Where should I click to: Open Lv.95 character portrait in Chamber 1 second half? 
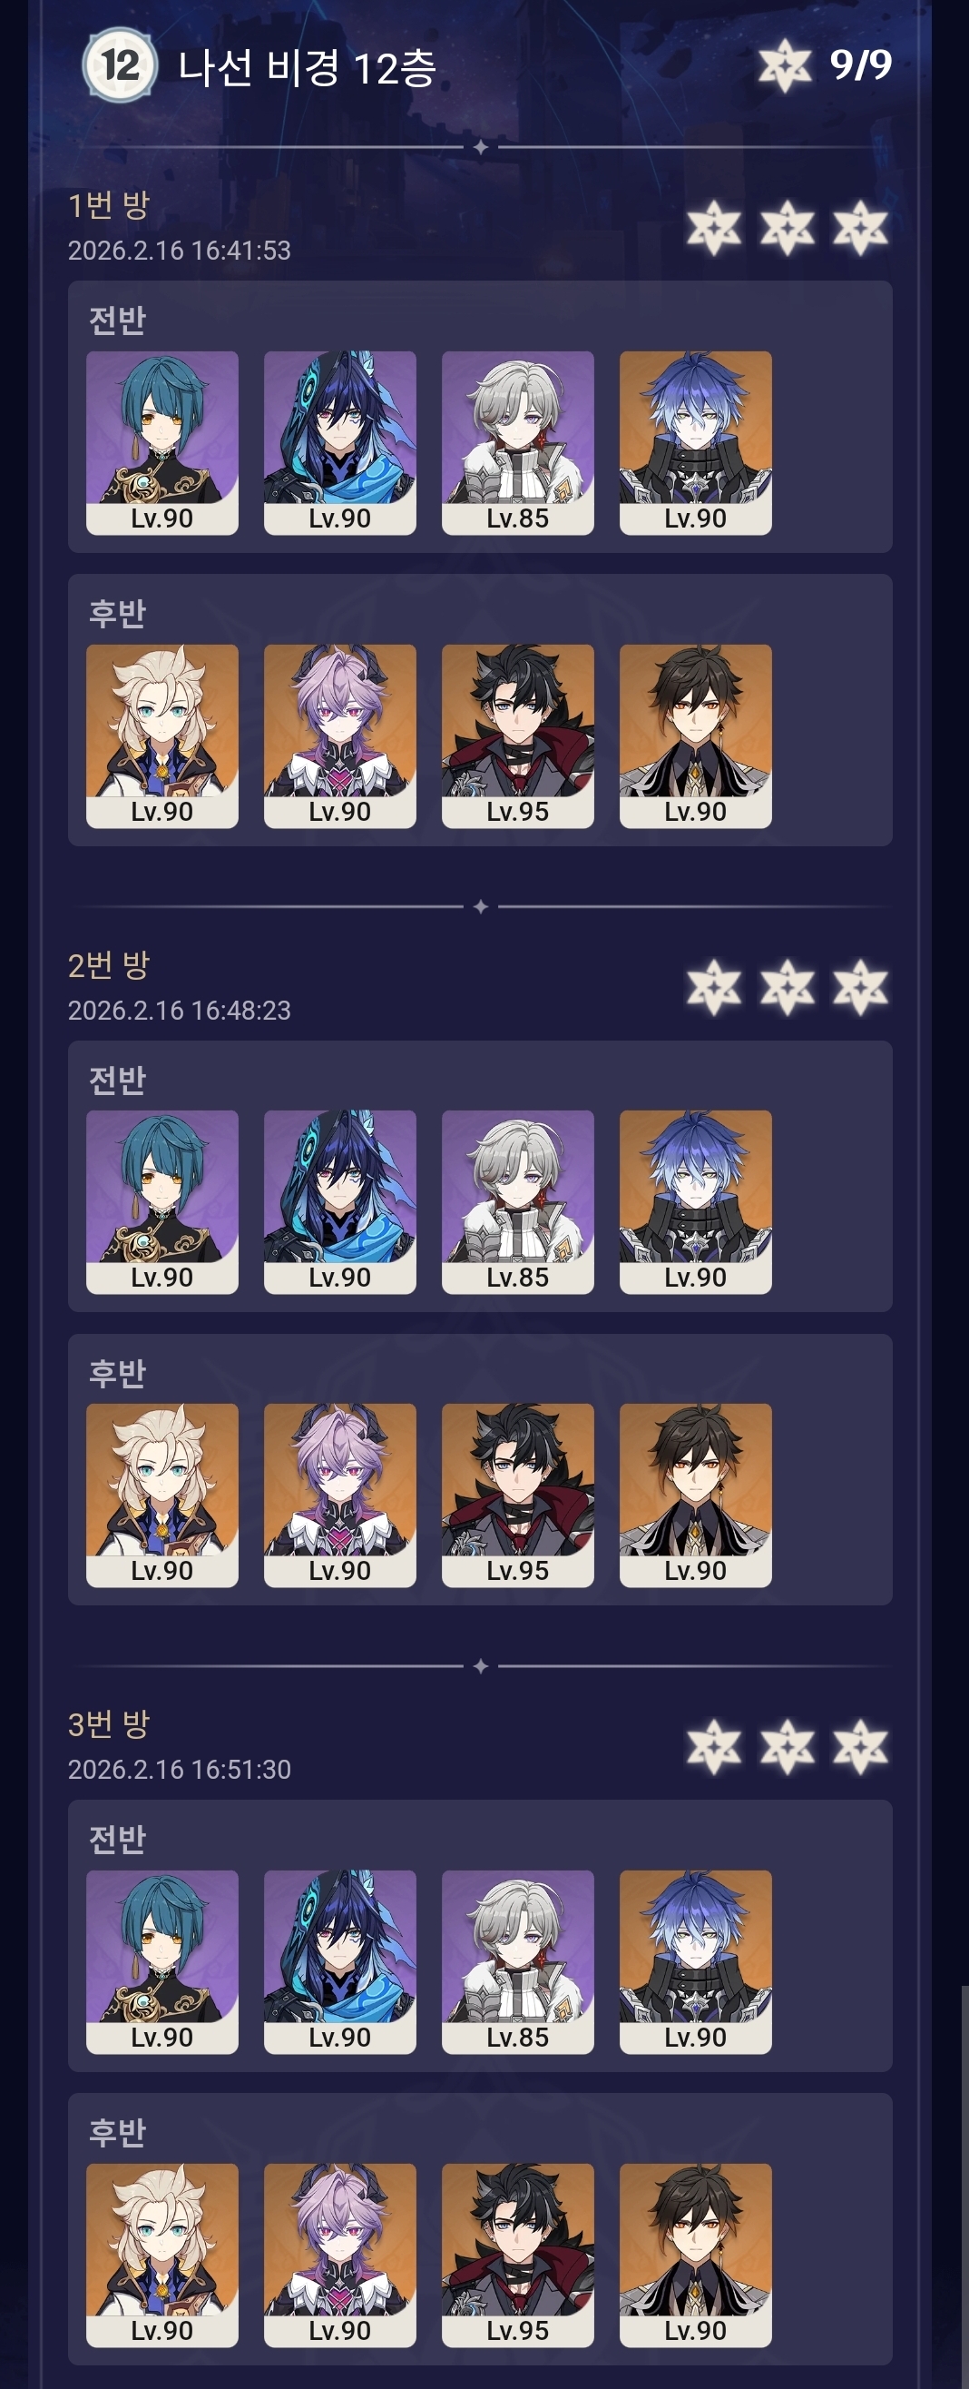pyautogui.click(x=518, y=735)
